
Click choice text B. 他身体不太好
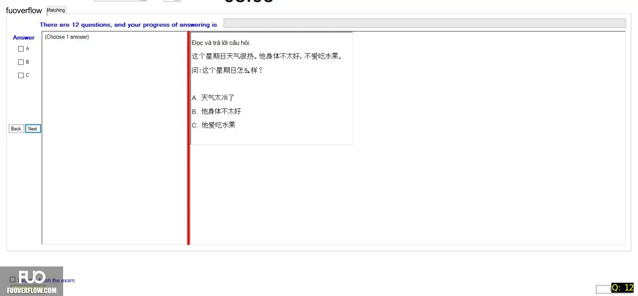tap(216, 111)
